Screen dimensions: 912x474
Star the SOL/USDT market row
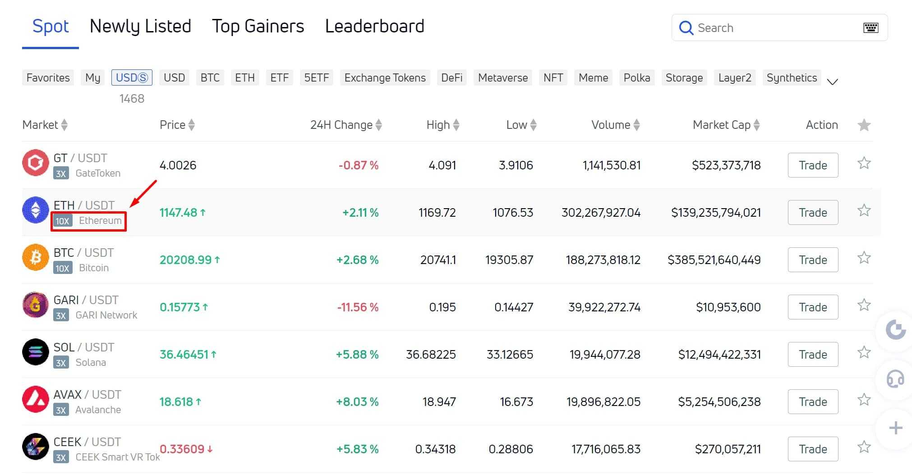point(864,352)
